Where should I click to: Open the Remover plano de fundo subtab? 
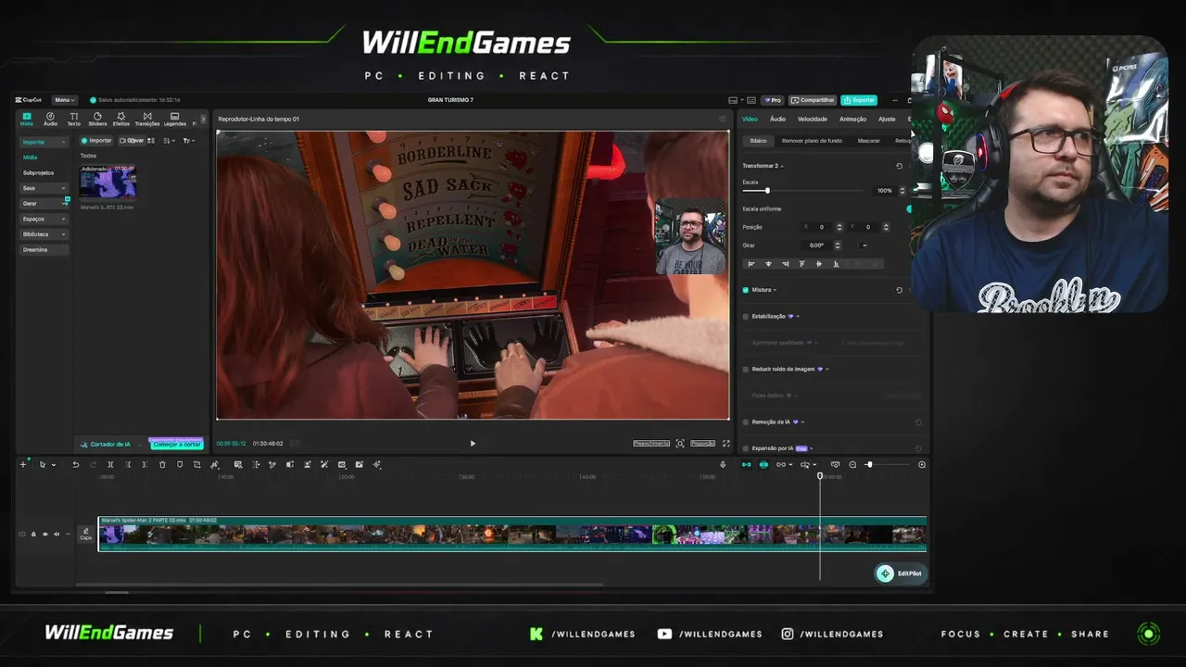coord(812,141)
